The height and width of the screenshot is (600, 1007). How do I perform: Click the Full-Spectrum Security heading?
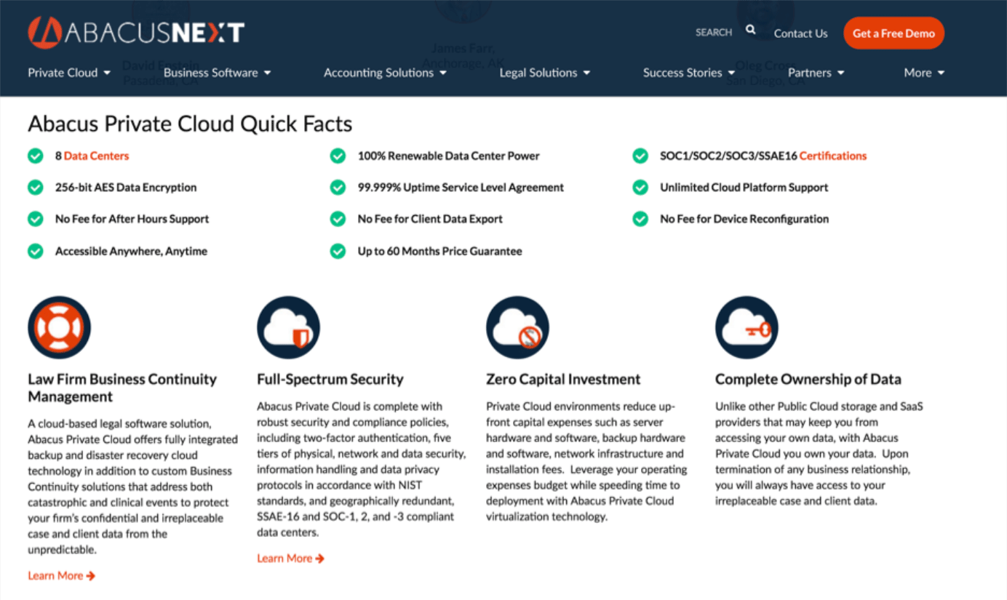click(x=330, y=380)
